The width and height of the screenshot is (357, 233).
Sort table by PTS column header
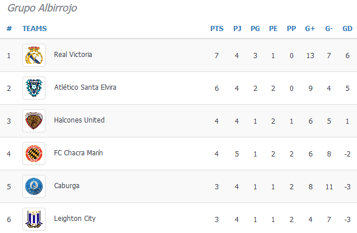(217, 28)
